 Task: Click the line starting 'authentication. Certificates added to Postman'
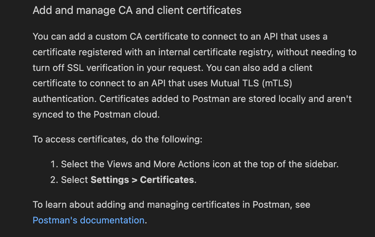[192, 99]
